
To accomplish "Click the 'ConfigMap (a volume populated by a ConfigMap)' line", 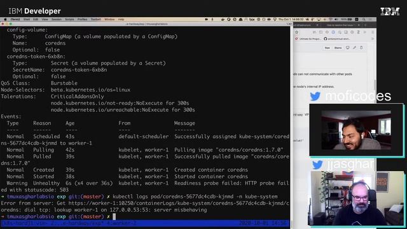I will 111,36.
